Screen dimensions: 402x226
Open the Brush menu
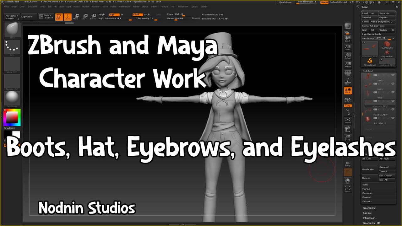pos(14,7)
